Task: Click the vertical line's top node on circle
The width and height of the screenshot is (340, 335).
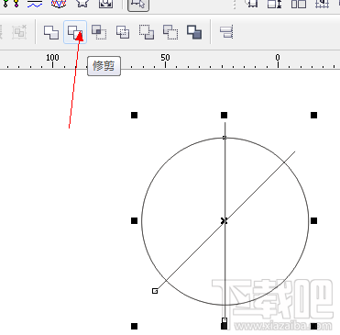Action: coord(225,138)
